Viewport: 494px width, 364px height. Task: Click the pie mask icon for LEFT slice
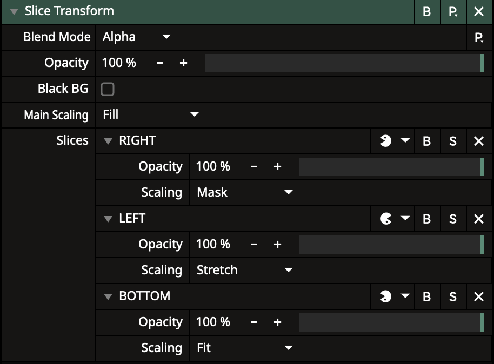[385, 219]
